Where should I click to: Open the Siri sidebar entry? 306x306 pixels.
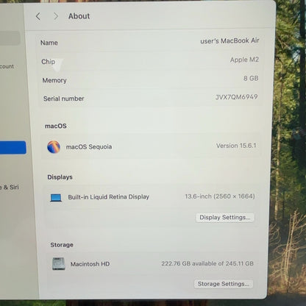[x=10, y=188]
